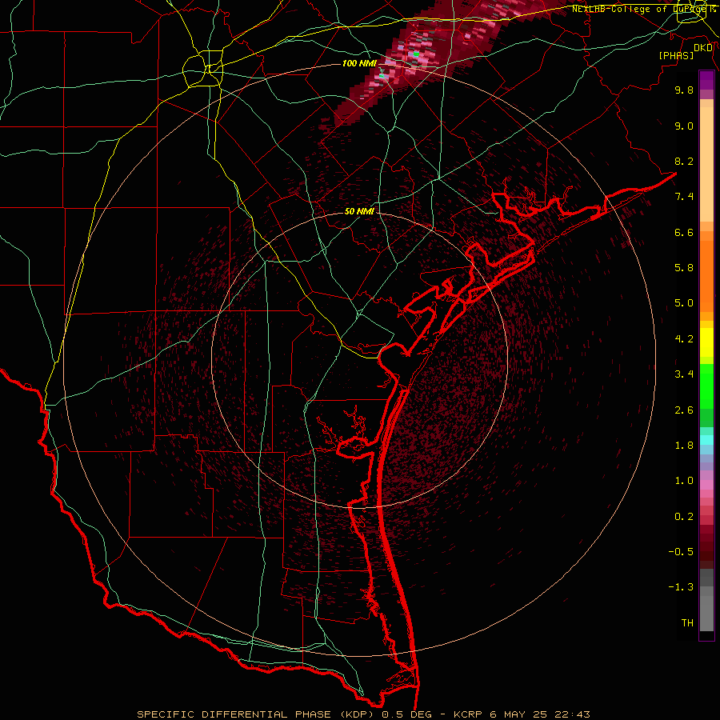Click the 0.2 legend value
This screenshot has width=720, height=720.
pos(684,517)
